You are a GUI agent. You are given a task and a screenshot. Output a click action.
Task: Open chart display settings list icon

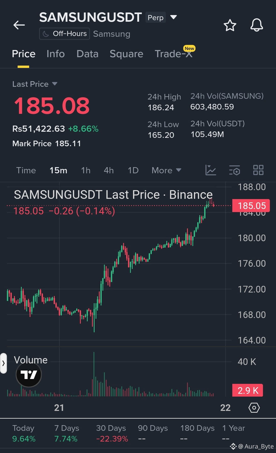tap(235, 170)
